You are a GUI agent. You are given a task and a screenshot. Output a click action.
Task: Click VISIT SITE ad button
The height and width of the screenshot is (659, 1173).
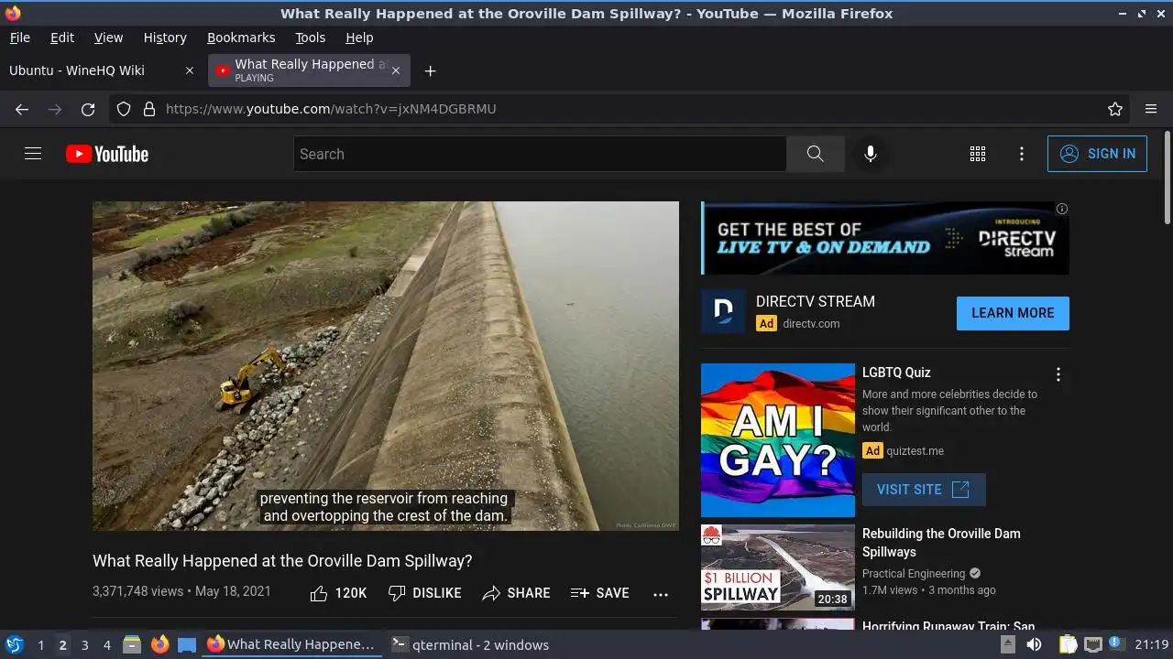tap(924, 490)
